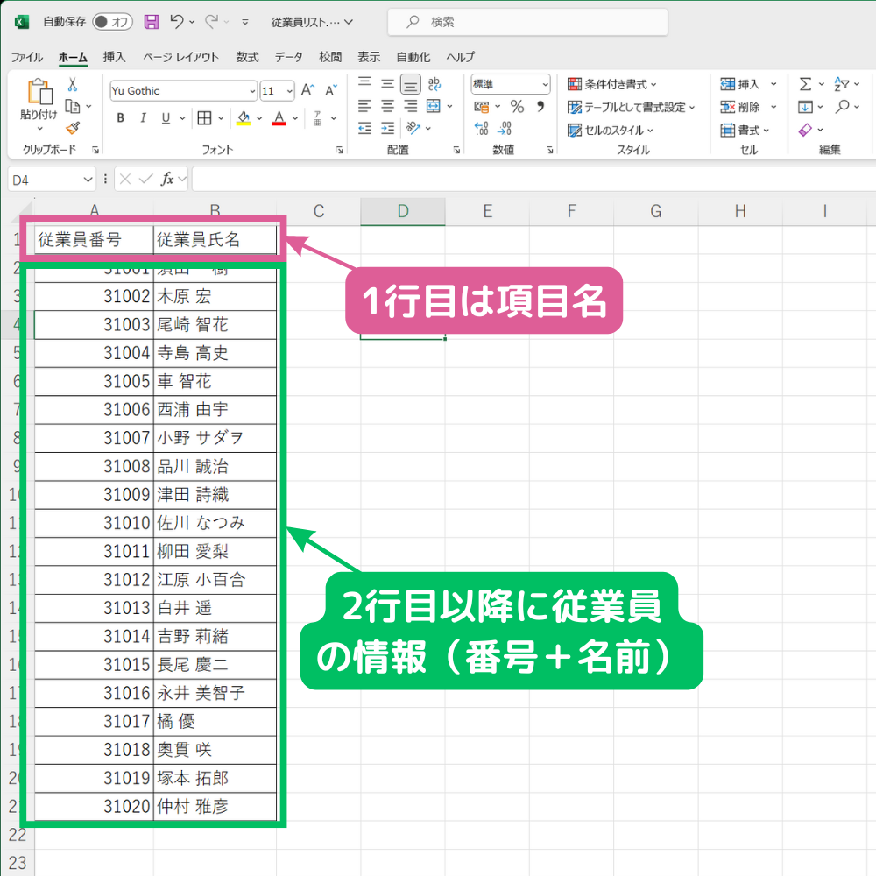The width and height of the screenshot is (876, 876).
Task: Click the 削除 delete cells button
Action: coord(740,107)
